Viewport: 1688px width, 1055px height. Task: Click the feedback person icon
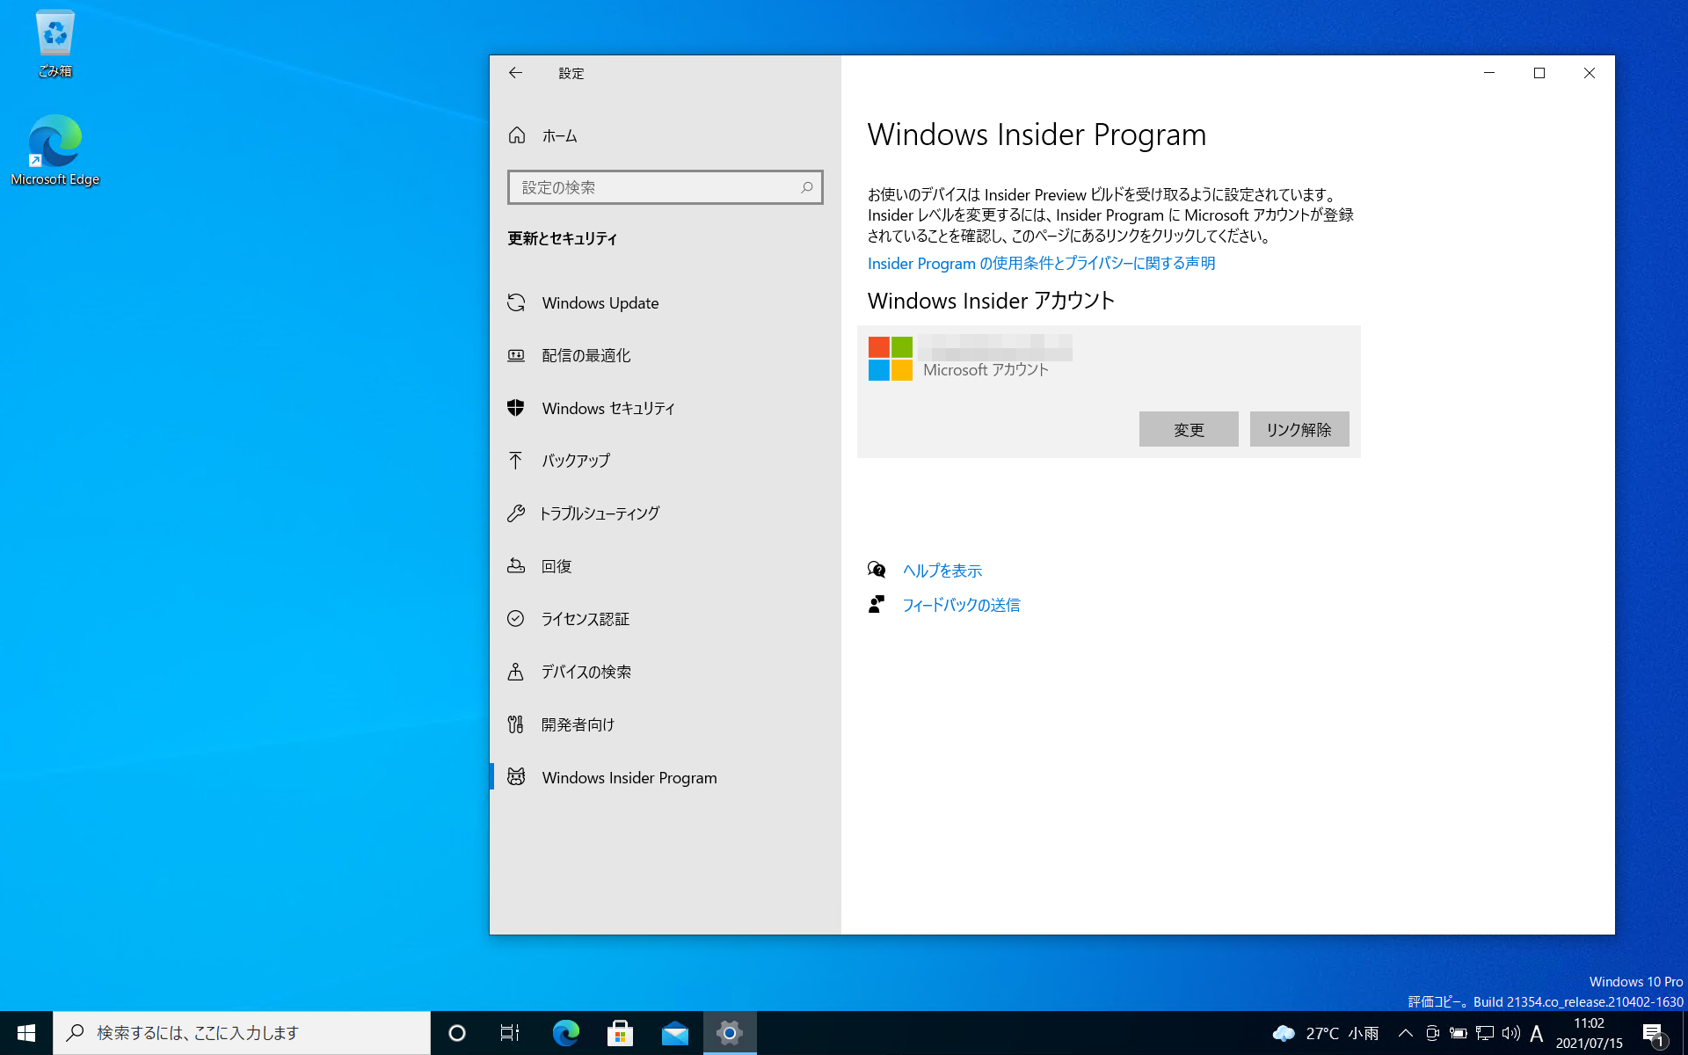(x=877, y=604)
